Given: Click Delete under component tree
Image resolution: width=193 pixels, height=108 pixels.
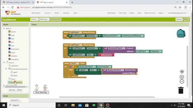Looking at the screenshot, I should 19,90.
